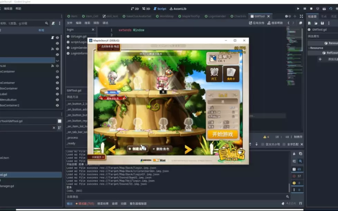The height and width of the screenshot is (211, 338).
Task: Toggle visibility of the first scene node
Action: click(57, 37)
